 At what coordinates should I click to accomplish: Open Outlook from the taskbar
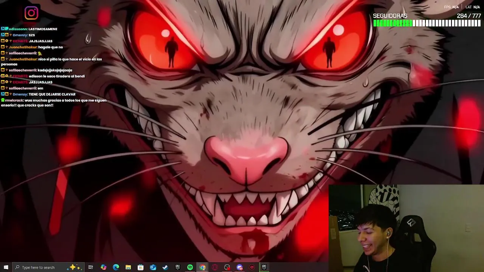point(153,267)
